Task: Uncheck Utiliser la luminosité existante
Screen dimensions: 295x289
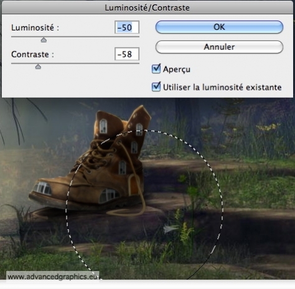Action: point(156,87)
